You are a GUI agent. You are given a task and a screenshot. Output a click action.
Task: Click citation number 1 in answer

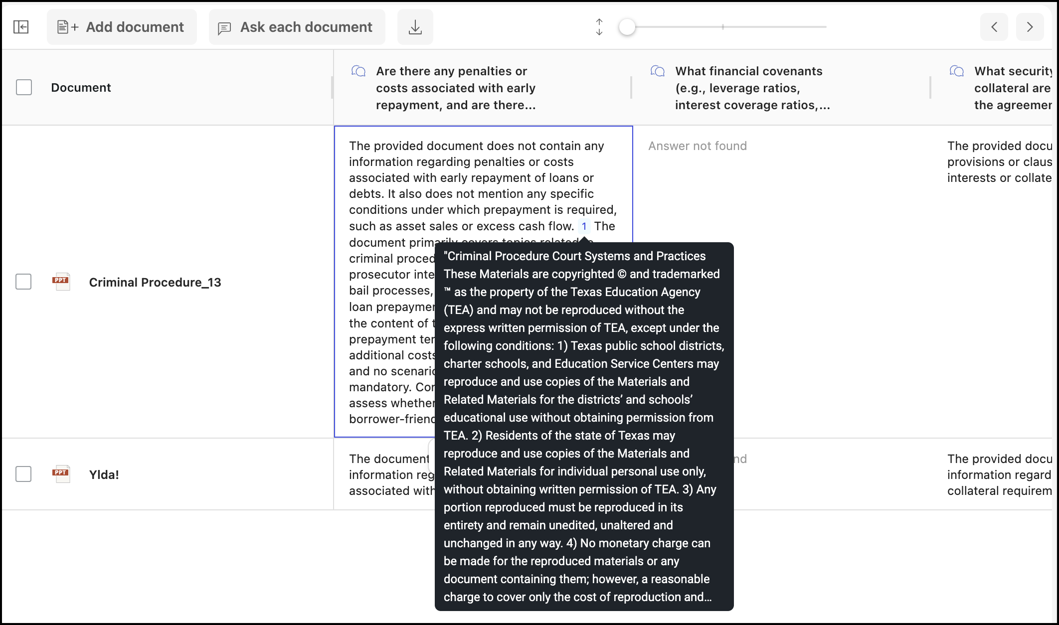[584, 226]
